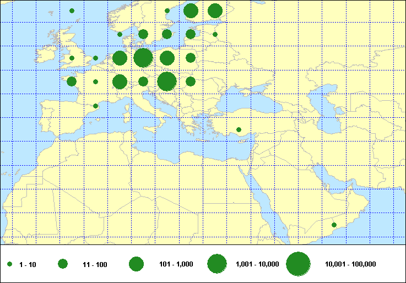The height and width of the screenshot is (283, 406).
Task: Click the 10,001 - 100,000 legend circle
Action: (x=298, y=264)
